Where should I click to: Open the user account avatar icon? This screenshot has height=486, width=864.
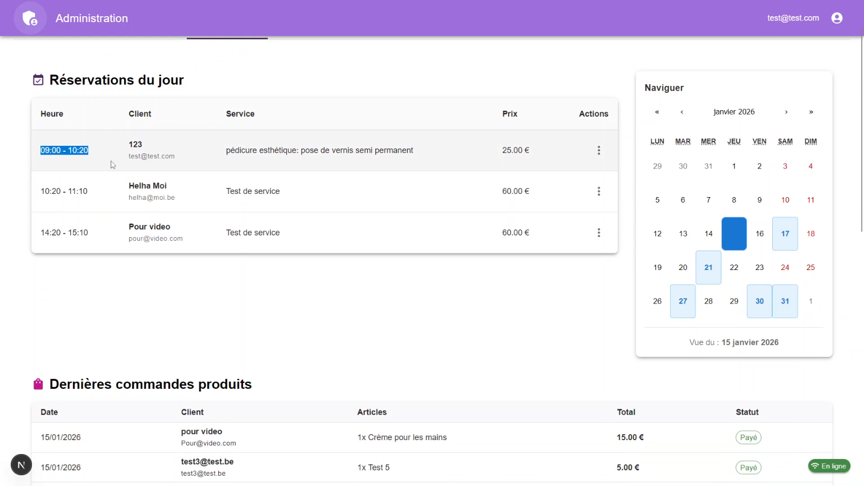coord(836,18)
